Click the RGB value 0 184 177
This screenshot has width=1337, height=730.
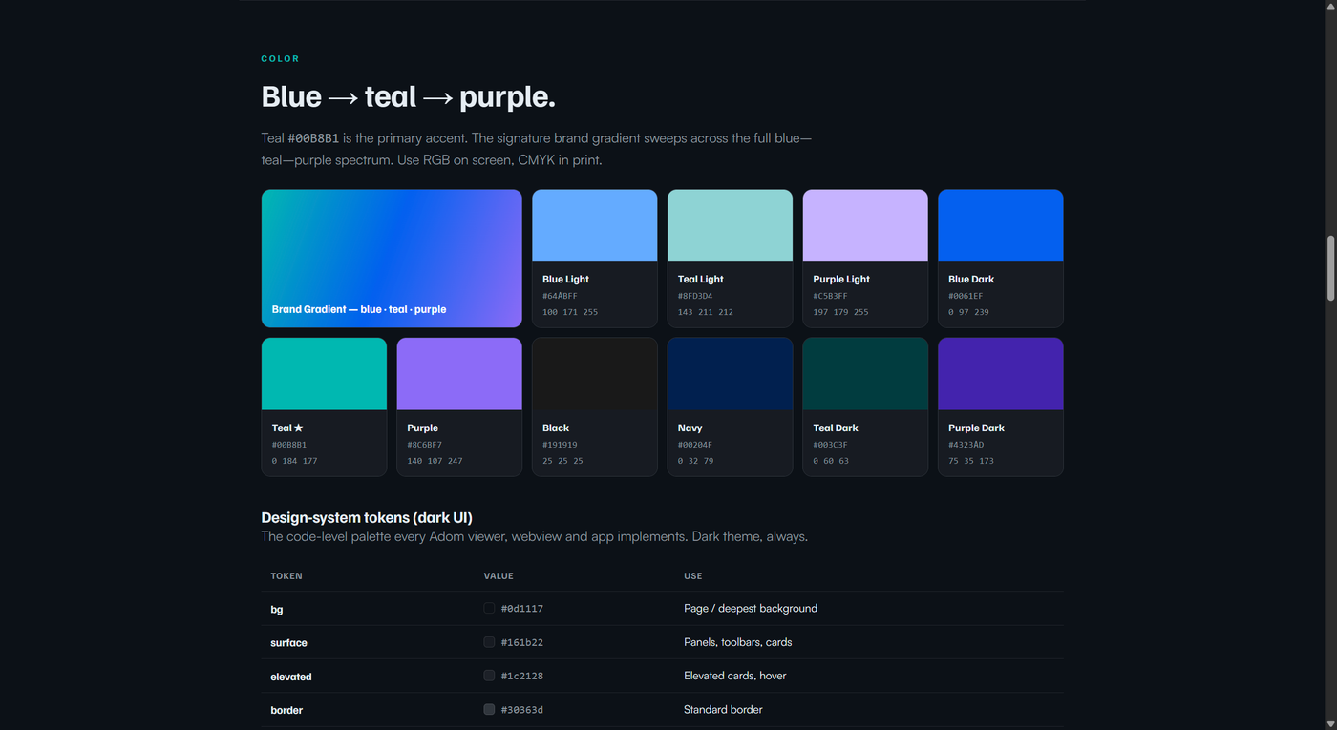point(294,461)
